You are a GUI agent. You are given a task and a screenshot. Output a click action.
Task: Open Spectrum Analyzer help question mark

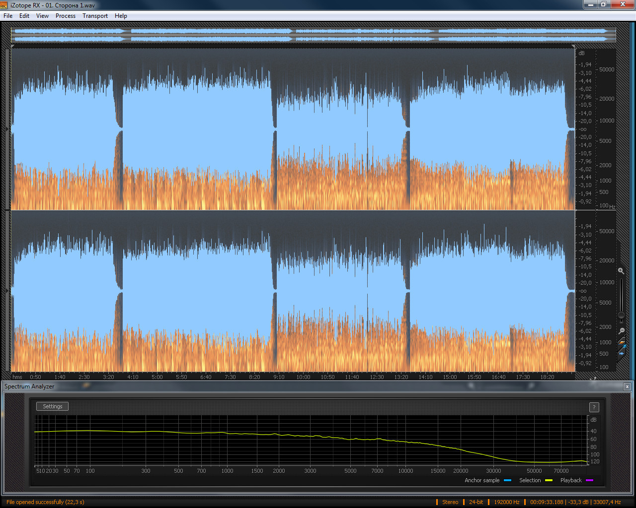(x=594, y=407)
